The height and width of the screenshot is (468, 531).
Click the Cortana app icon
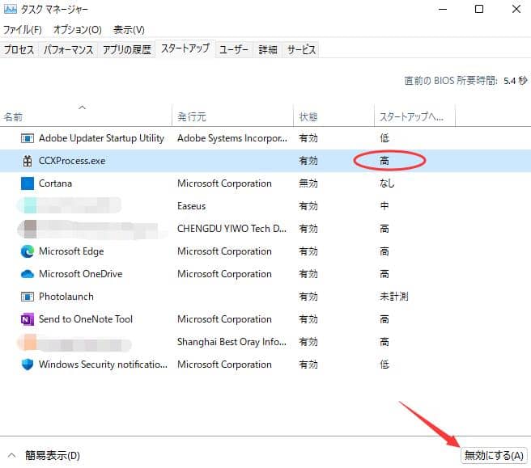click(x=27, y=183)
